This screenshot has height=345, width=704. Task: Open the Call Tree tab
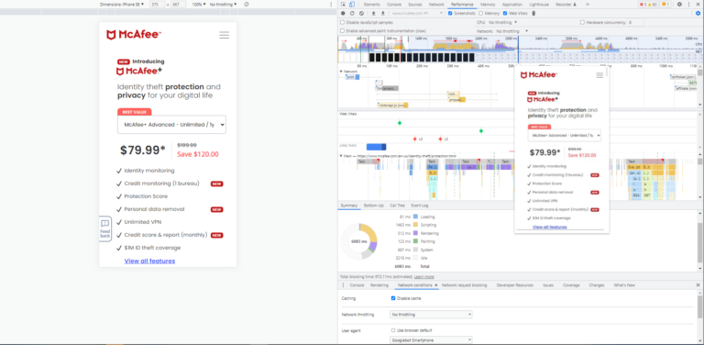click(x=397, y=206)
